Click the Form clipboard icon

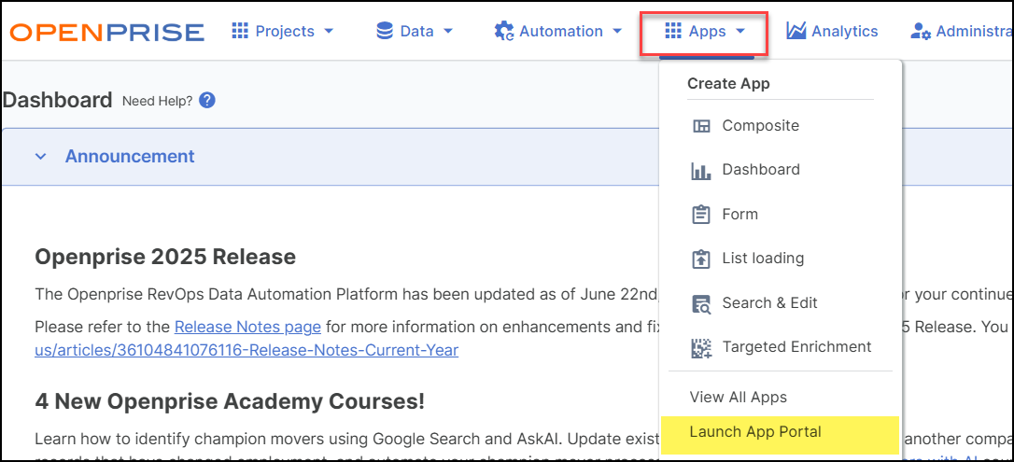point(701,215)
